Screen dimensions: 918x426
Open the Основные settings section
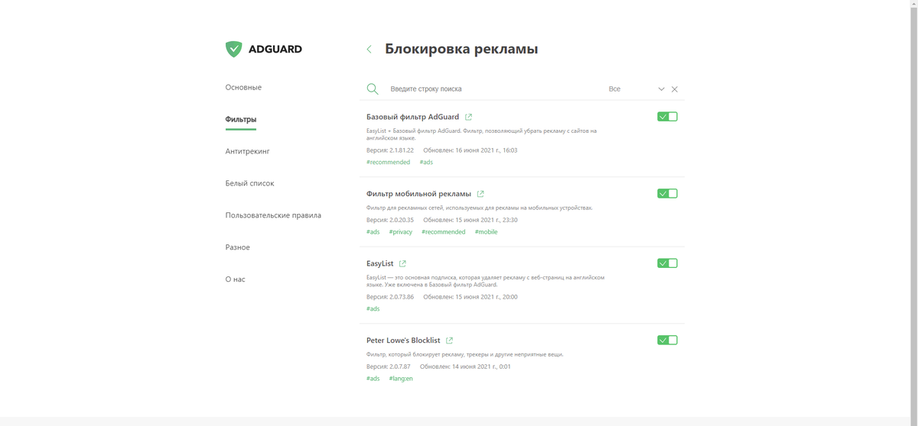click(243, 87)
